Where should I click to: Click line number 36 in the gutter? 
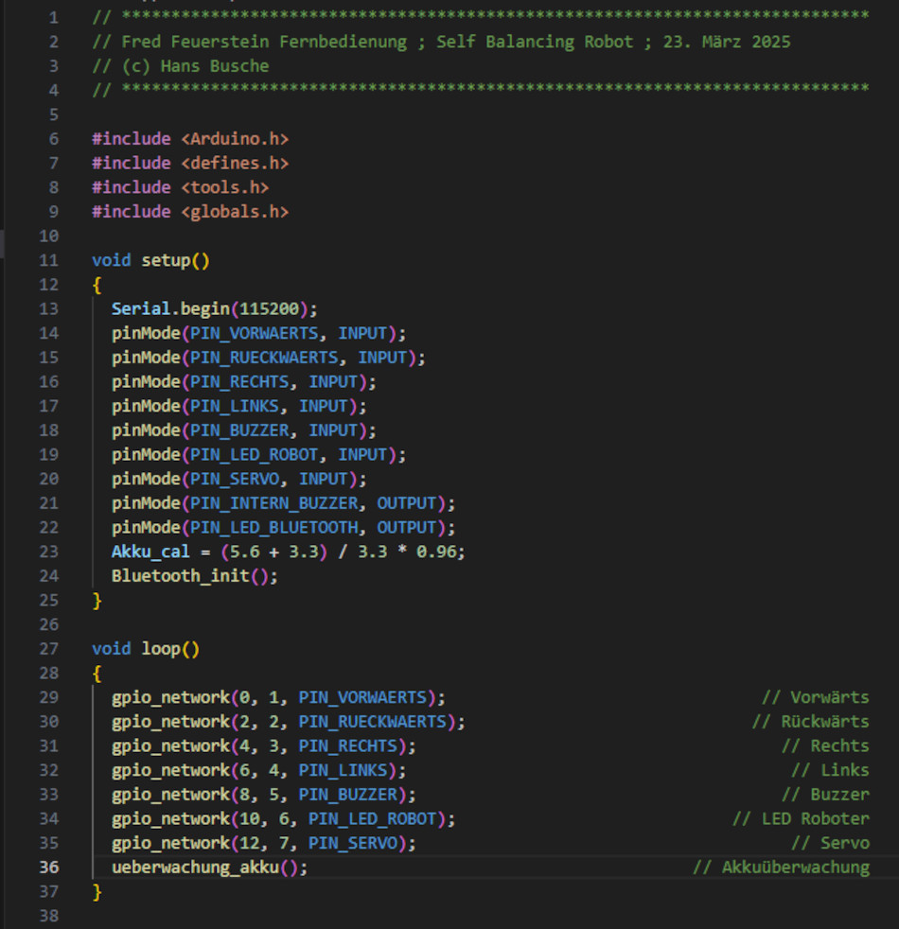pos(48,868)
